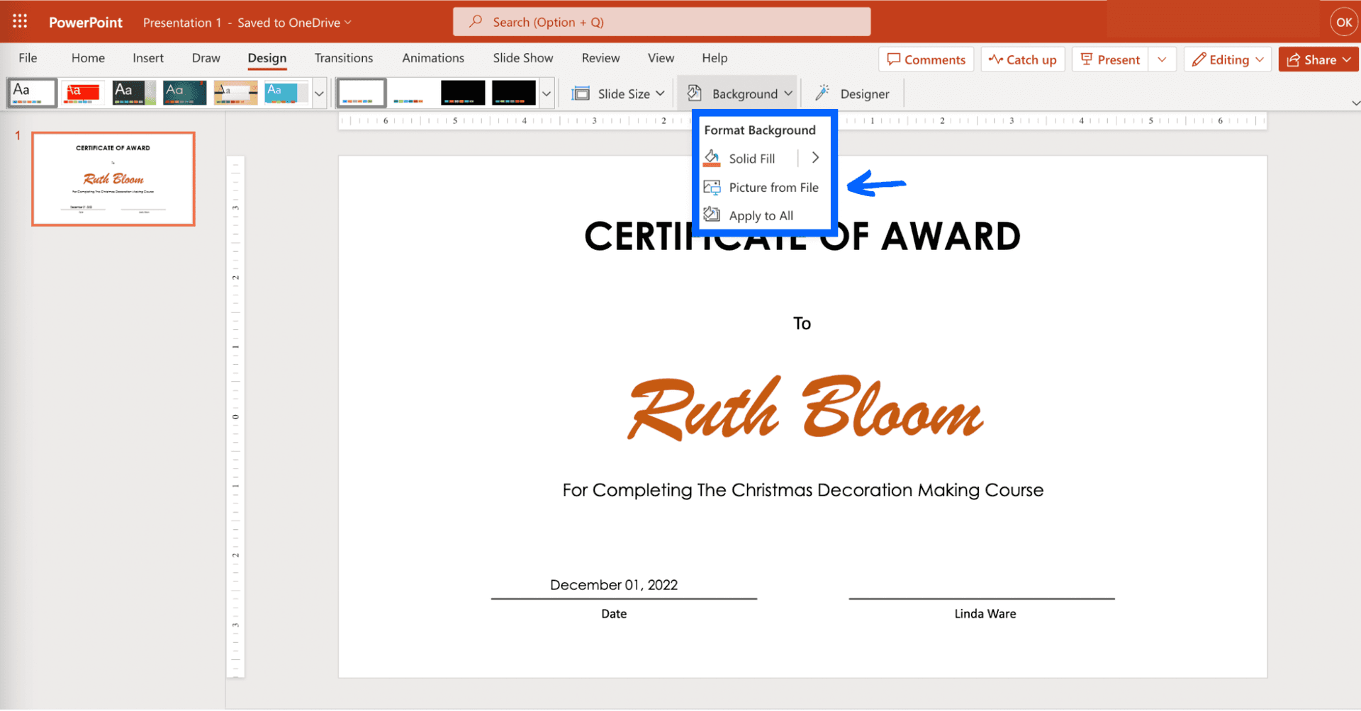The image size is (1361, 711).
Task: Click the Background format icon
Action: point(695,93)
